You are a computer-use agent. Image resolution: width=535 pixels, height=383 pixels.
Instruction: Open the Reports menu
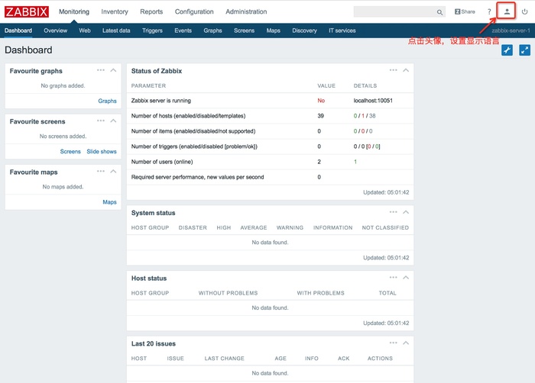tap(151, 11)
